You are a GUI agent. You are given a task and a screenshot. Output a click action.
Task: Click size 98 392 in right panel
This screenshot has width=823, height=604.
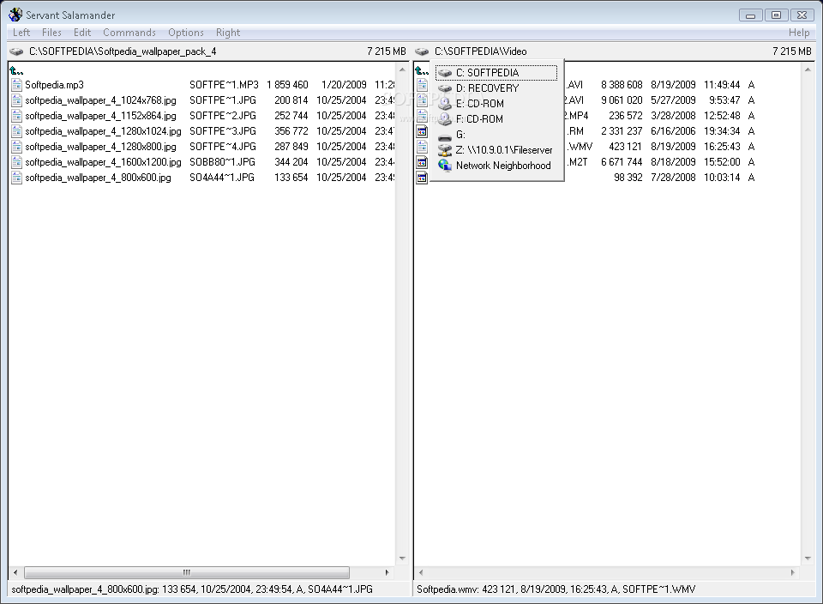[x=628, y=178]
